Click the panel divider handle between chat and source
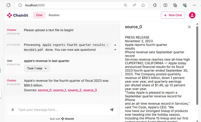This screenshot has width=201, height=122. tap(122, 74)
